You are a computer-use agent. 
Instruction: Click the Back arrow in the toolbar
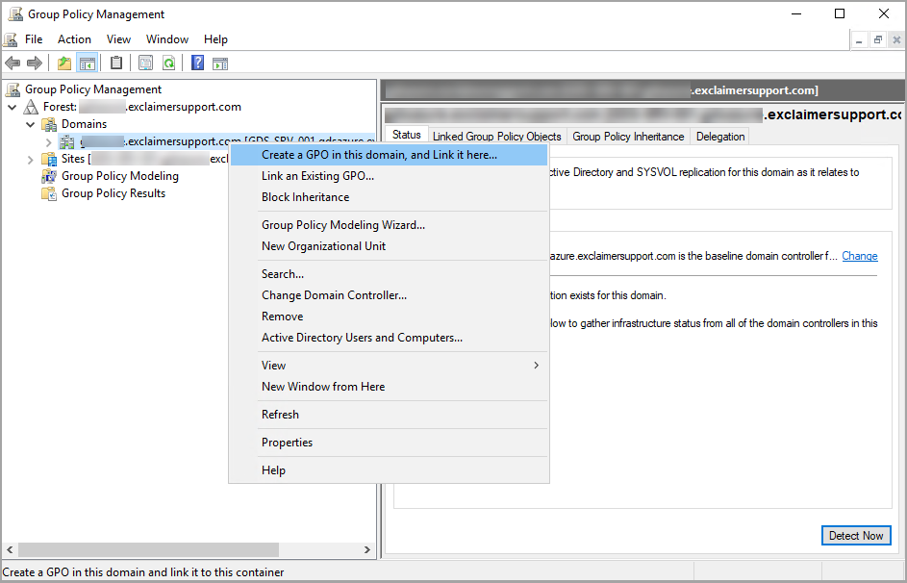(x=13, y=63)
